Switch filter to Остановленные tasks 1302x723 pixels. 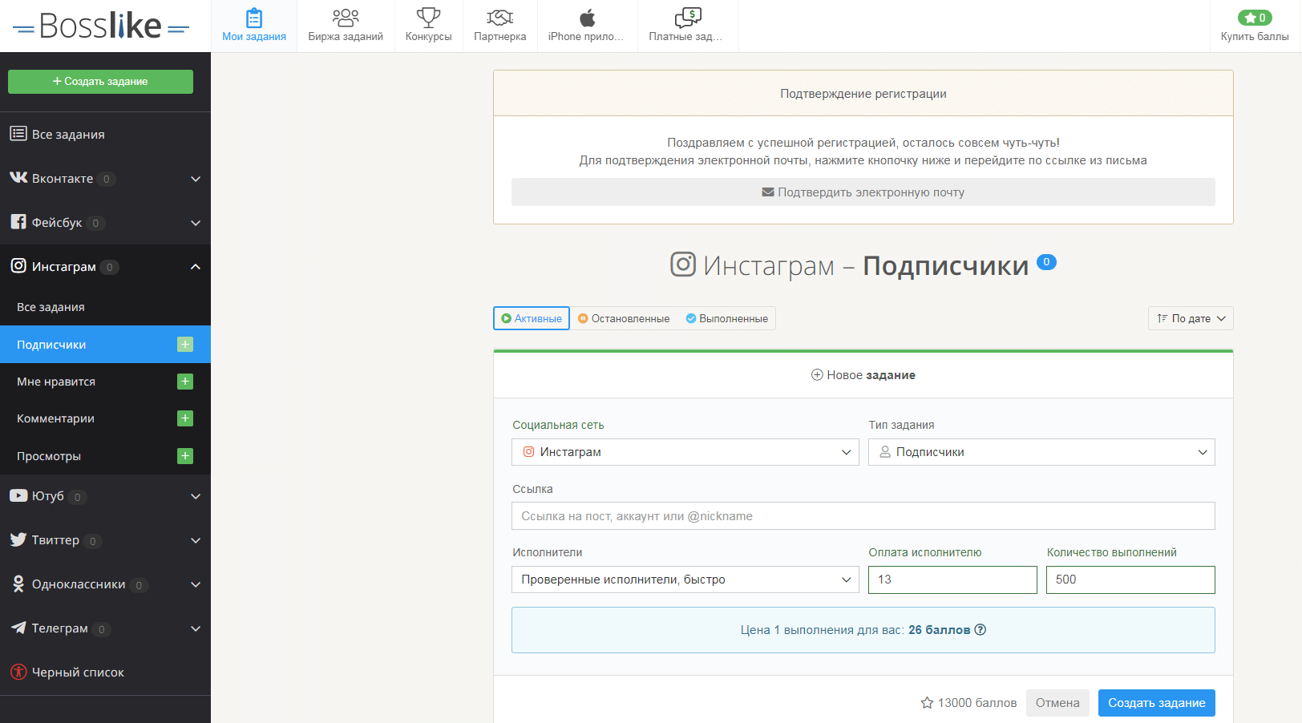click(x=624, y=318)
